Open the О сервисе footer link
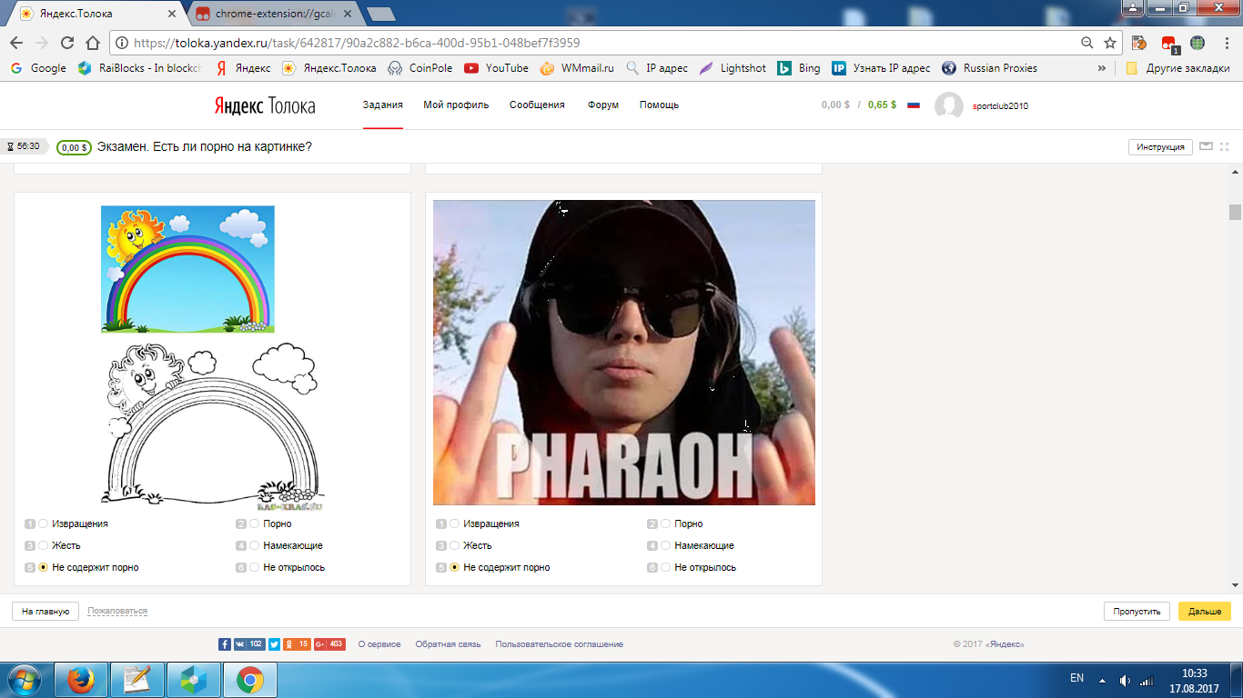1243x698 pixels. pyautogui.click(x=379, y=644)
